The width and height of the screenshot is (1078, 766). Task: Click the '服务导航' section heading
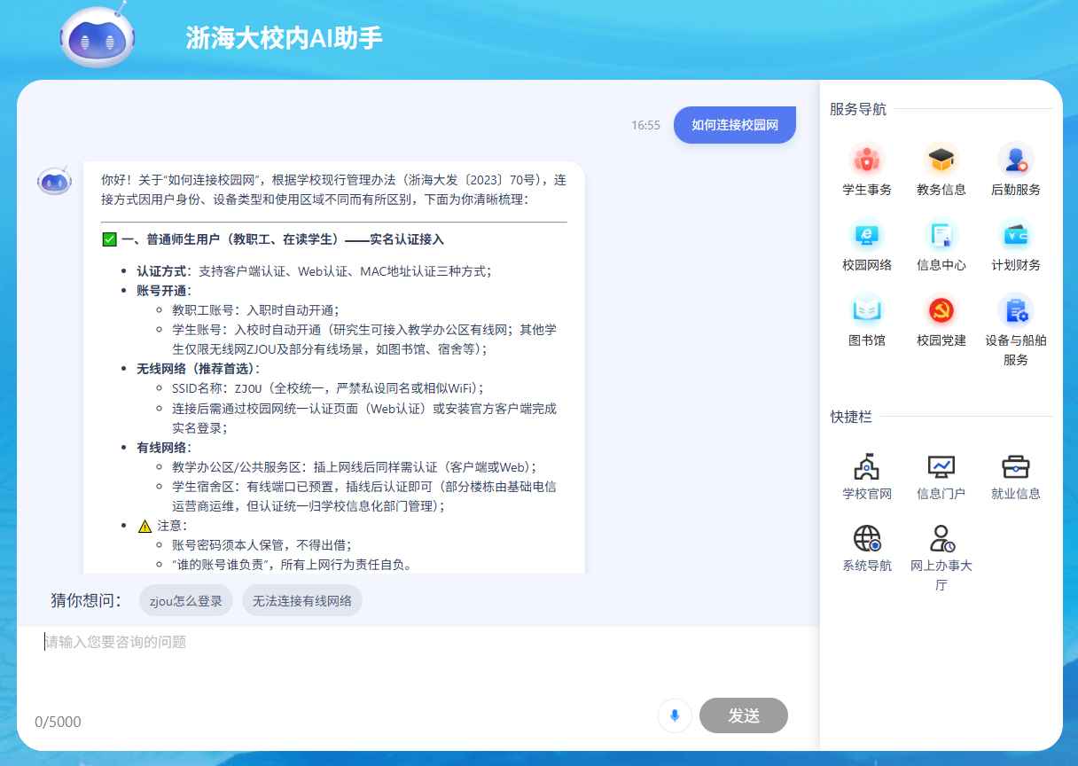[x=858, y=109]
